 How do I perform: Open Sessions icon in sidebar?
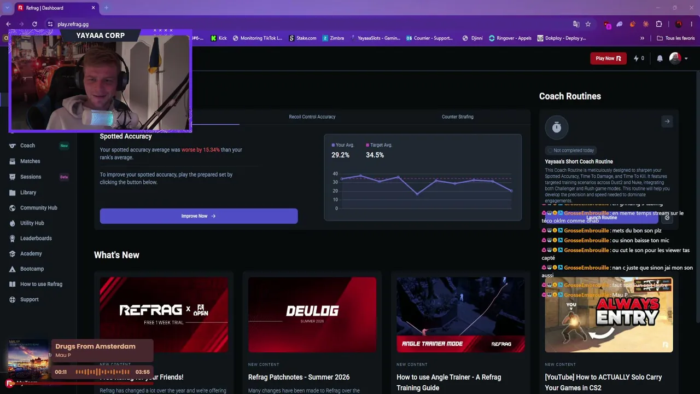tap(12, 177)
